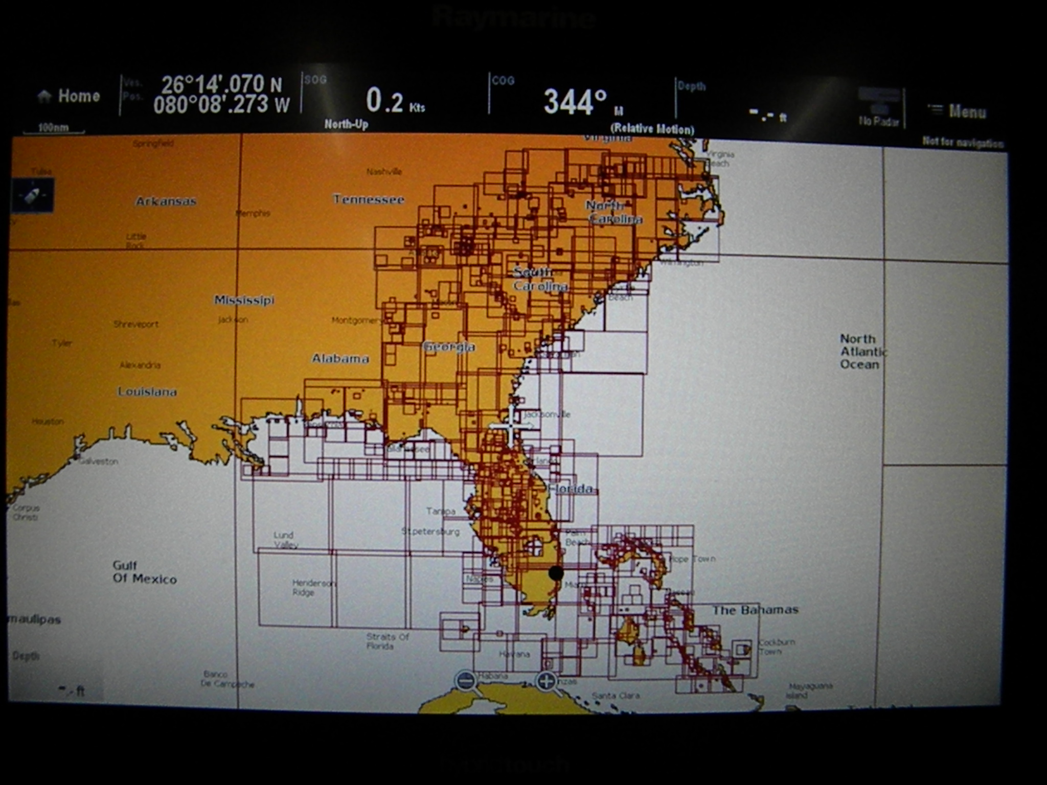Viewport: 1047px width, 785px height.
Task: Tap the Not for navigation notice
Action: coord(963,143)
